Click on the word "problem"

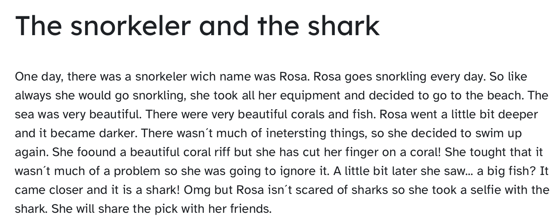click(137, 171)
